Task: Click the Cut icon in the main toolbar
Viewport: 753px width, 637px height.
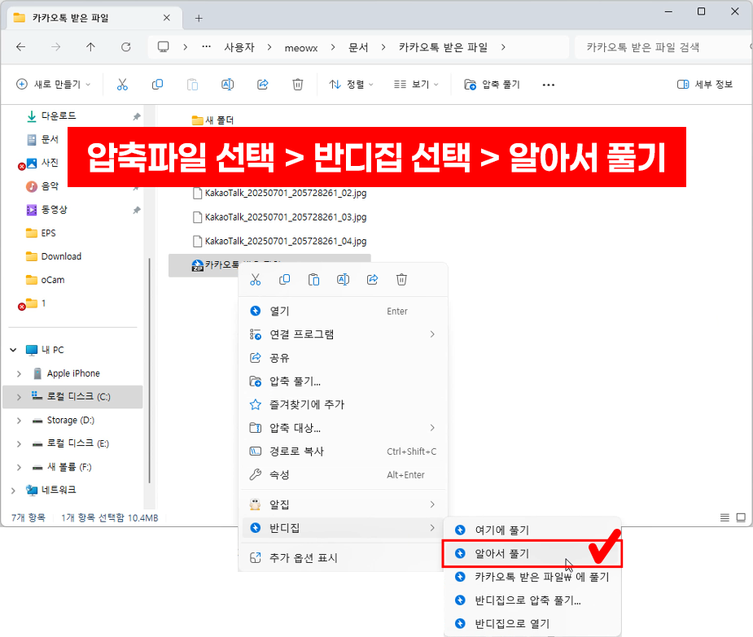Action: [x=122, y=85]
